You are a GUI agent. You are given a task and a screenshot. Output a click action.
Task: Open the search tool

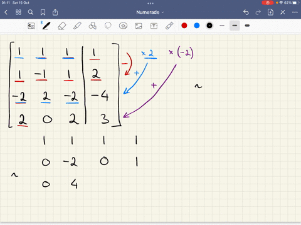pyautogui.click(x=31, y=12)
